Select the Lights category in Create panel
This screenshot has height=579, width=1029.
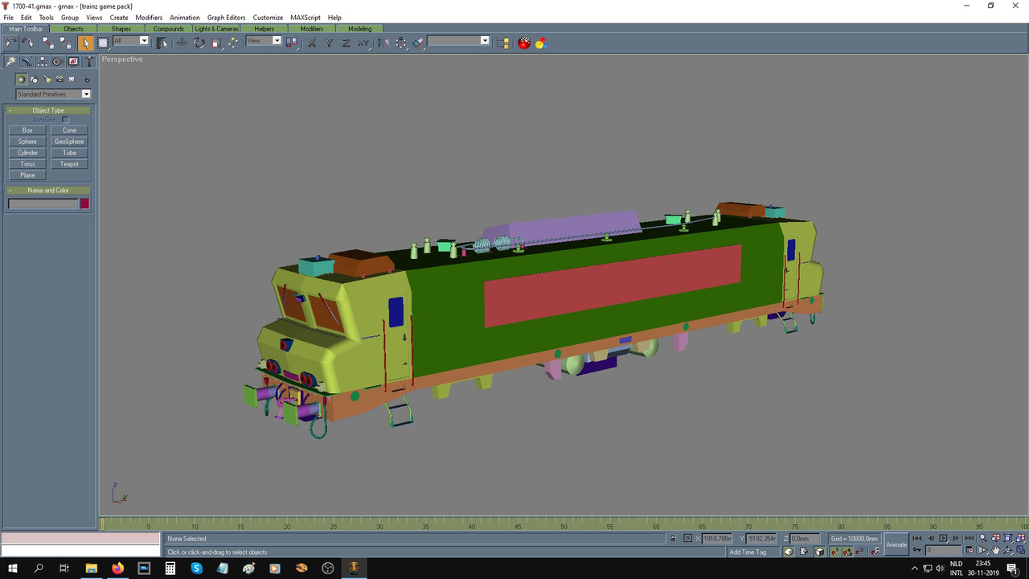[47, 80]
